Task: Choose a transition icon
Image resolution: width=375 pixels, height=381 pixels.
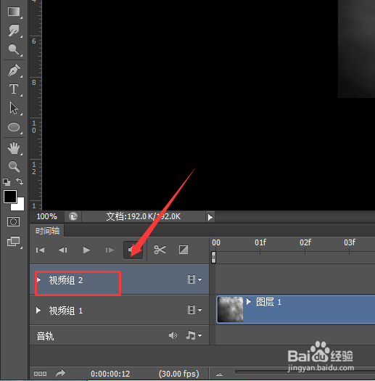Action: coord(184,250)
